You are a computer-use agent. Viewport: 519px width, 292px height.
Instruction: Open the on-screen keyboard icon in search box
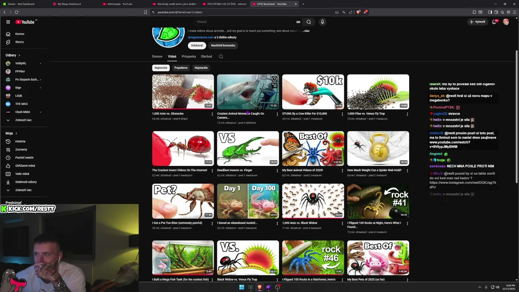pos(298,22)
